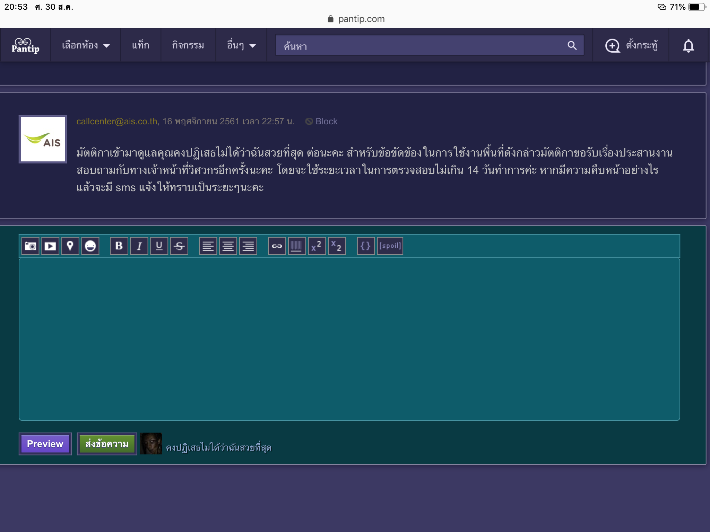Apply subscript formatting
Image resolution: width=710 pixels, height=532 pixels.
(x=337, y=246)
